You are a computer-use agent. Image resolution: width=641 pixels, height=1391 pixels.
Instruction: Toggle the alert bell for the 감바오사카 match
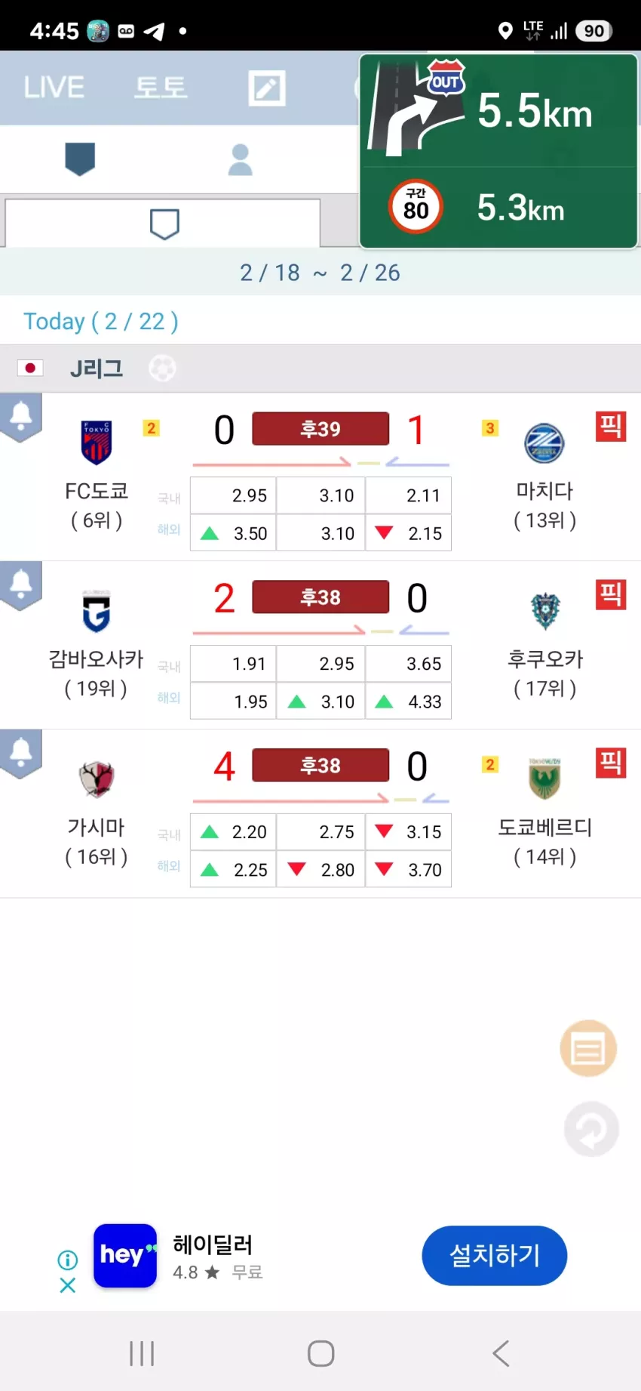click(20, 585)
